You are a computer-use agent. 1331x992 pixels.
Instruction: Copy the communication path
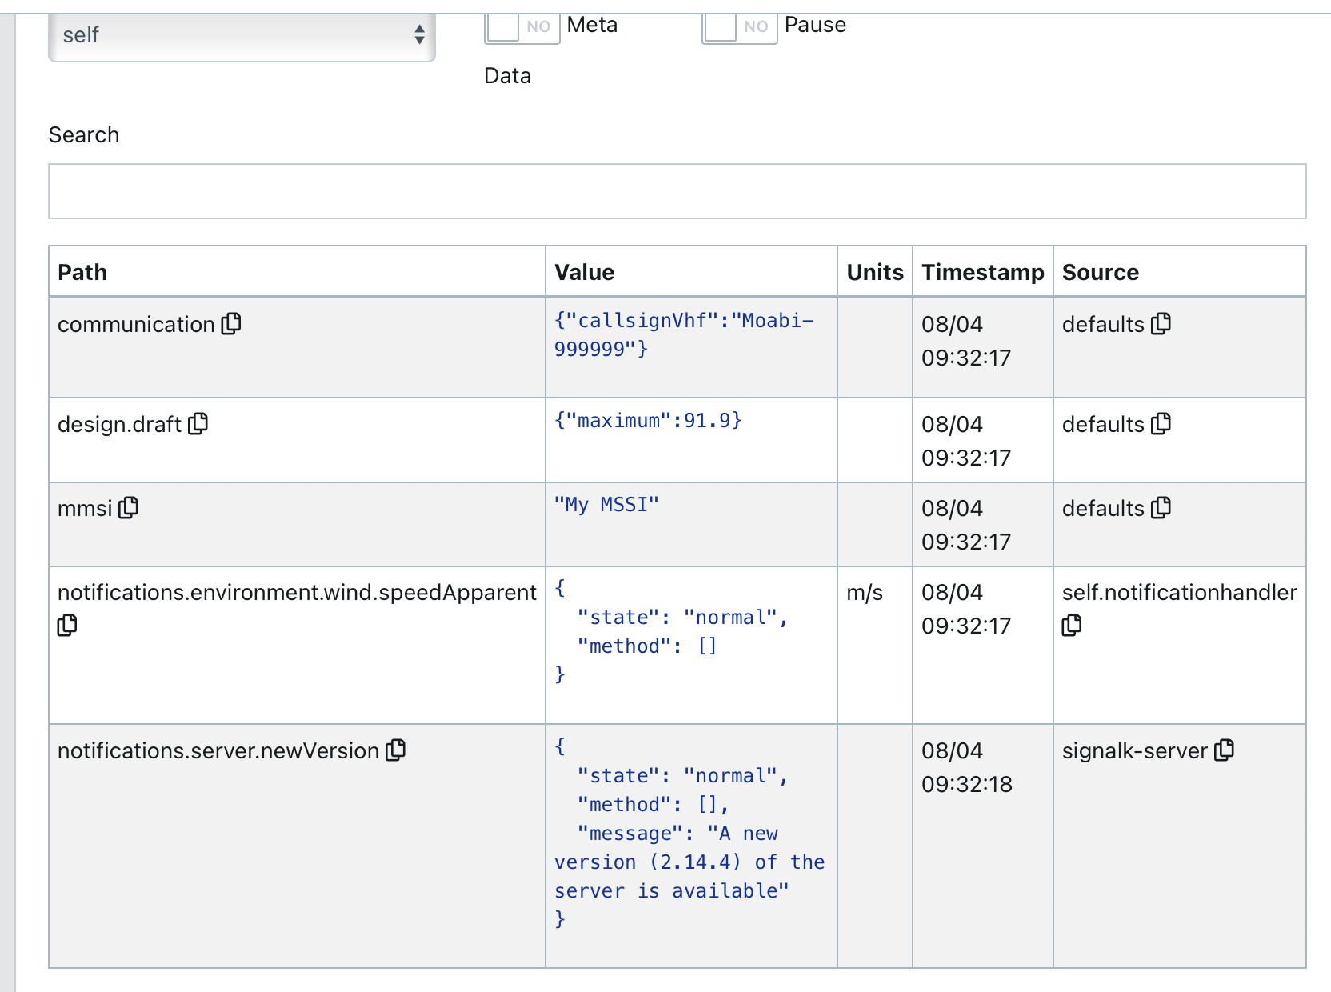point(231,324)
